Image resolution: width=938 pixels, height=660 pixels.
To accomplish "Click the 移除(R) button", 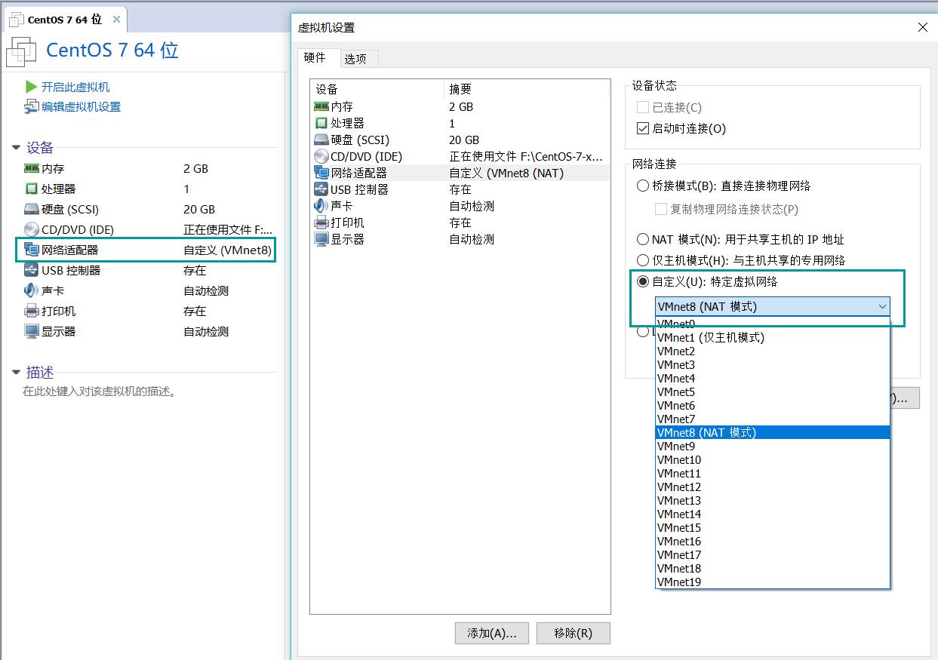I will pos(574,634).
